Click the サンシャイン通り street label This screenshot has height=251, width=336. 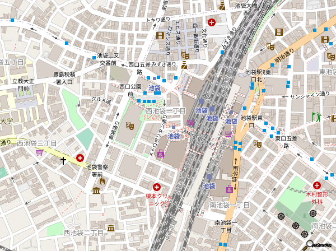click(307, 96)
